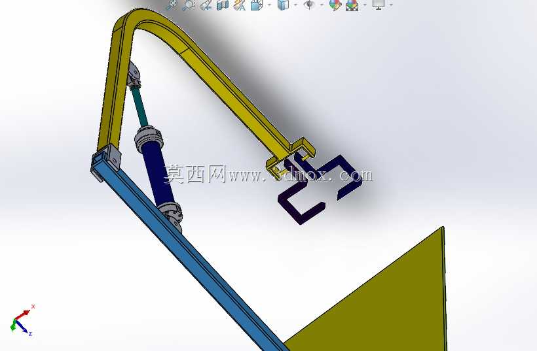Select the teal piston rod
The image size is (537, 351).
coord(141,105)
